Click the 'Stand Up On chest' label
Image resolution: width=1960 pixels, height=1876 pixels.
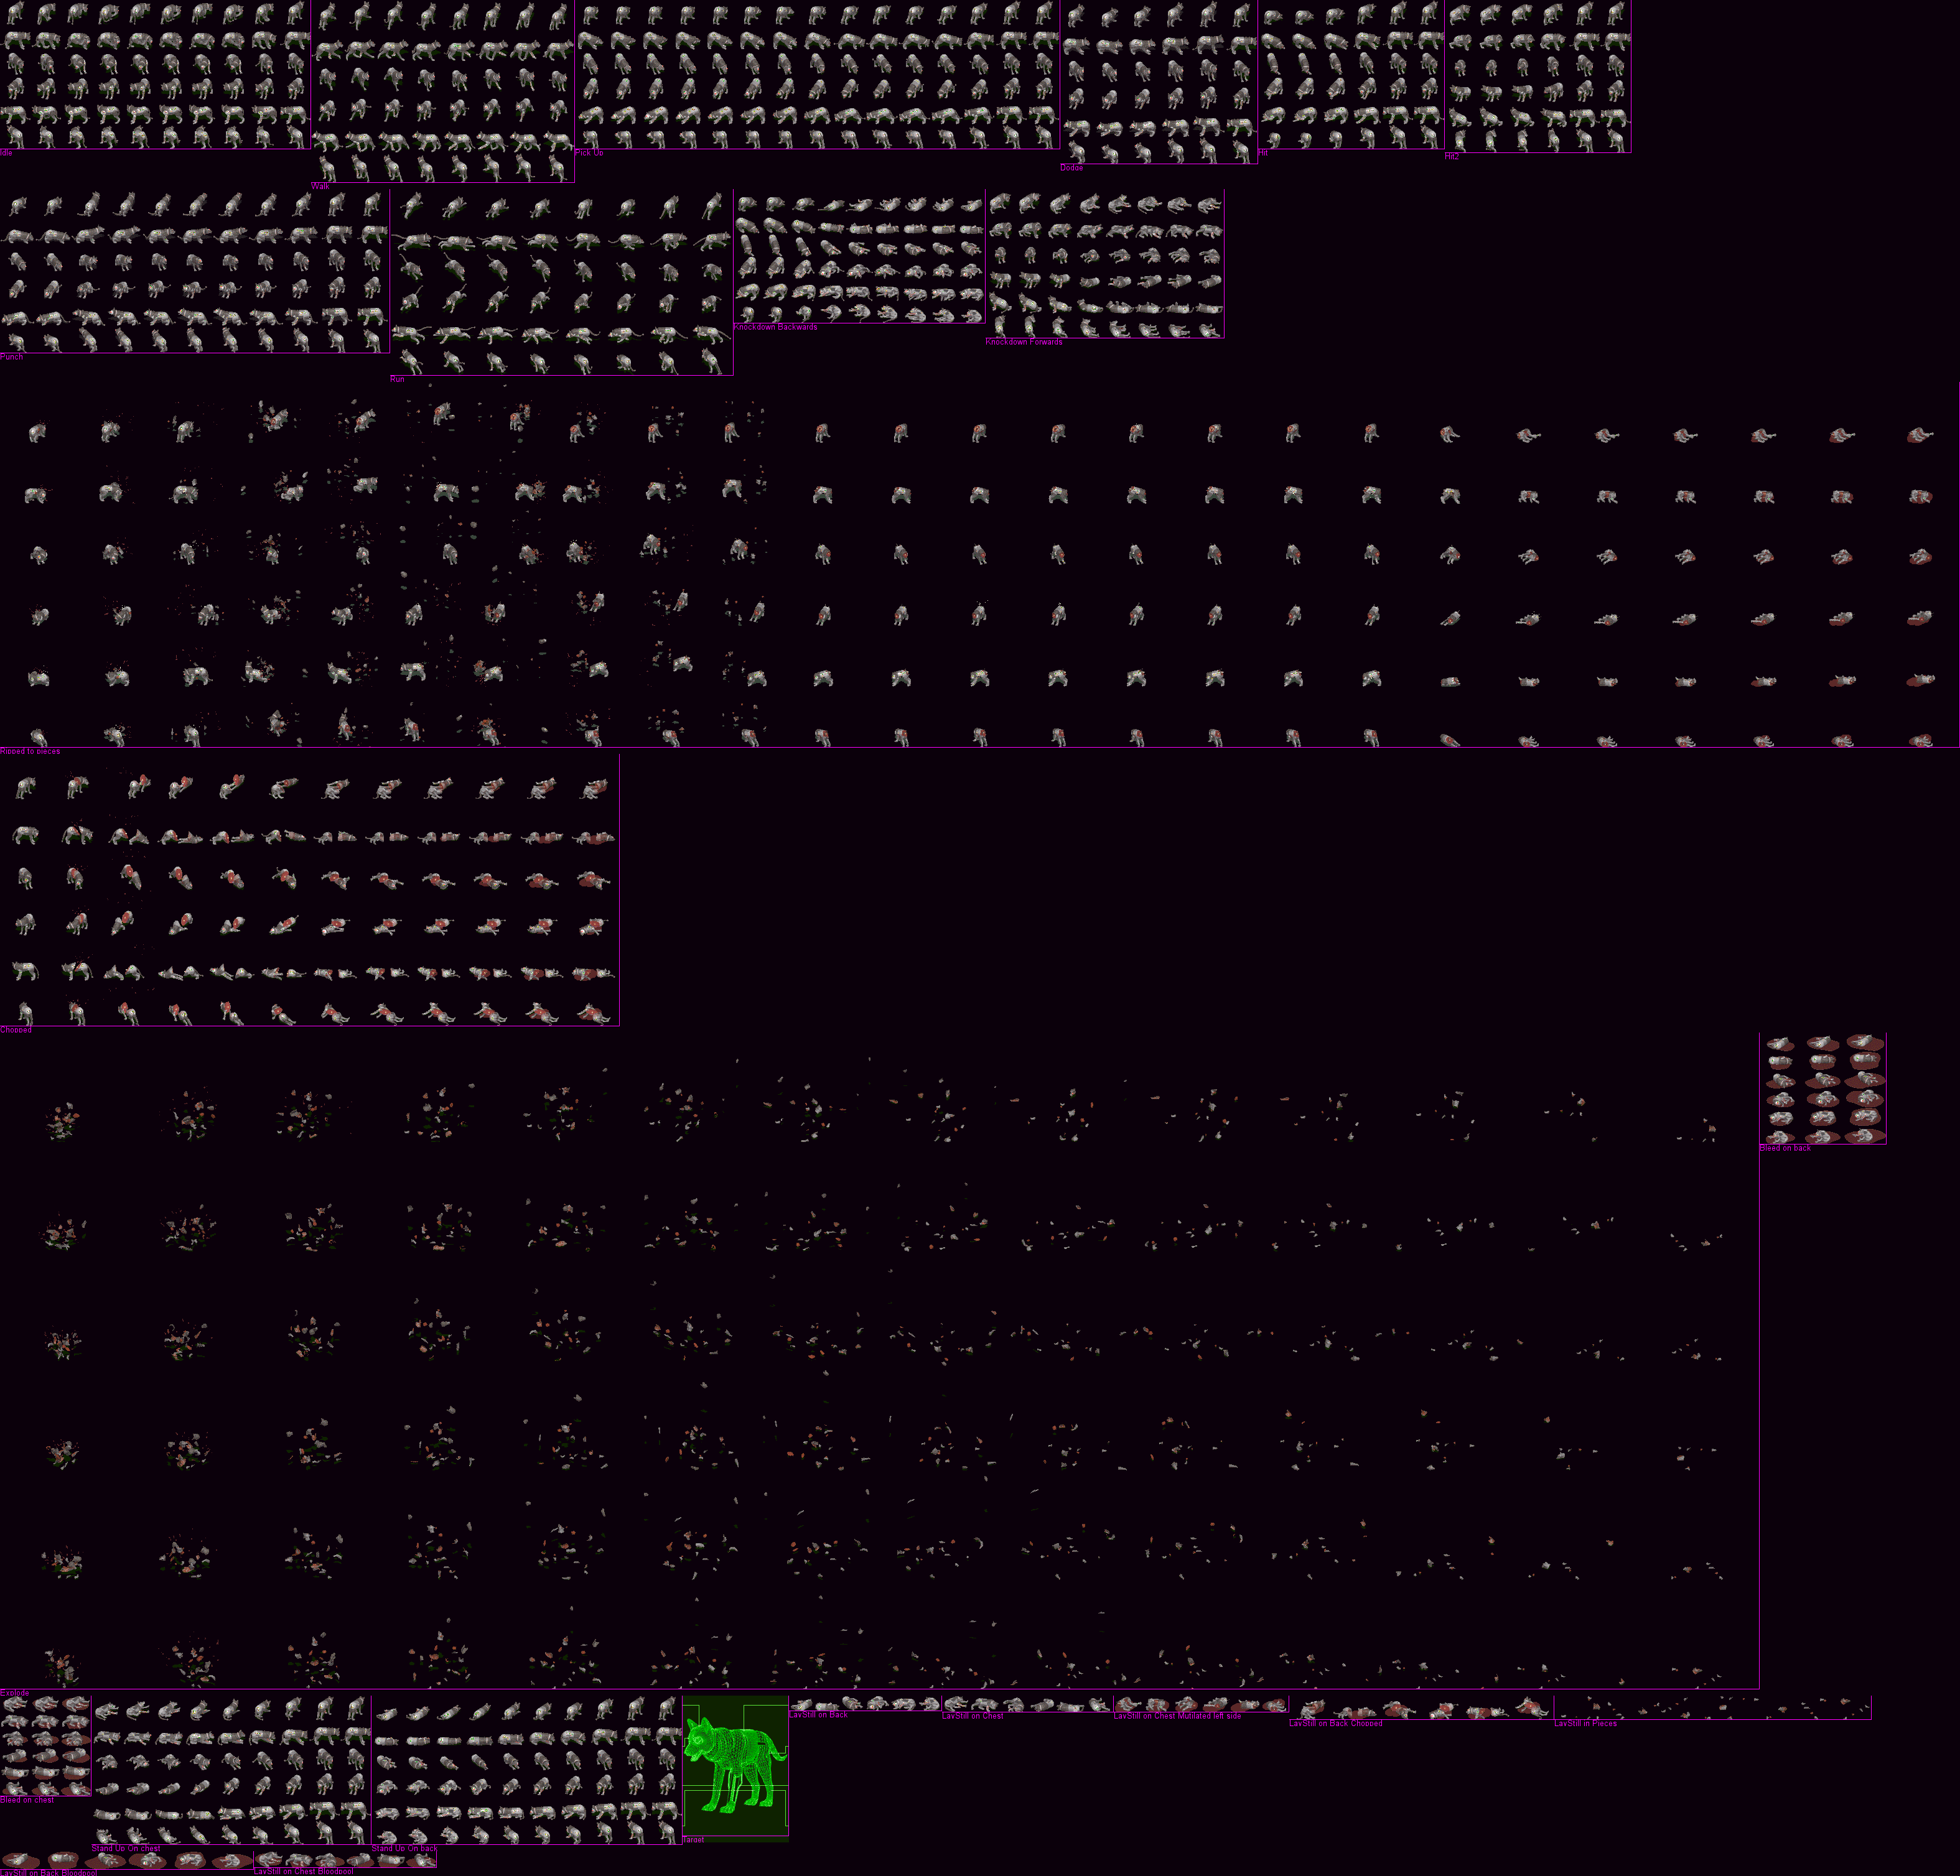tap(126, 1848)
